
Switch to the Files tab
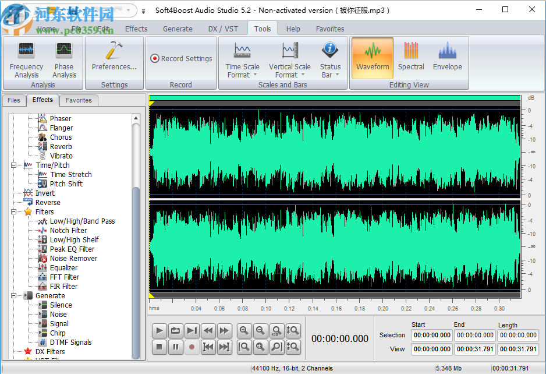click(14, 100)
